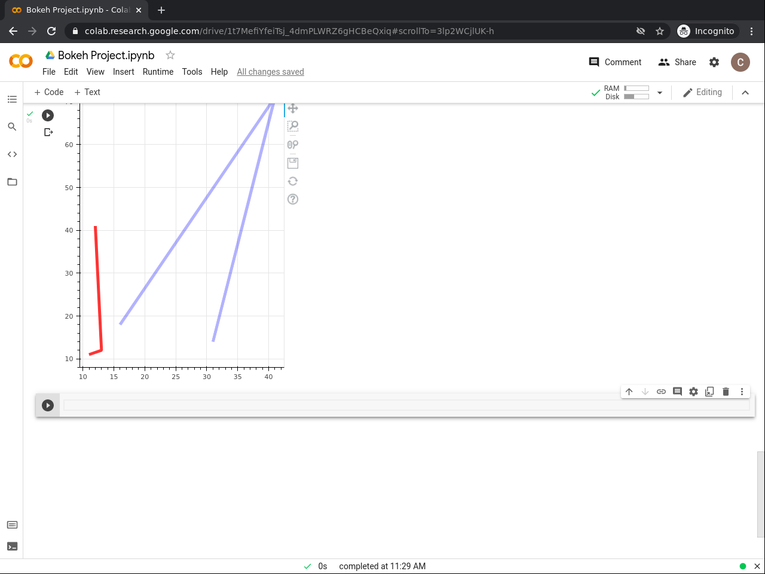Mirror the cell in a tab
This screenshot has height=574, width=765.
tap(710, 392)
